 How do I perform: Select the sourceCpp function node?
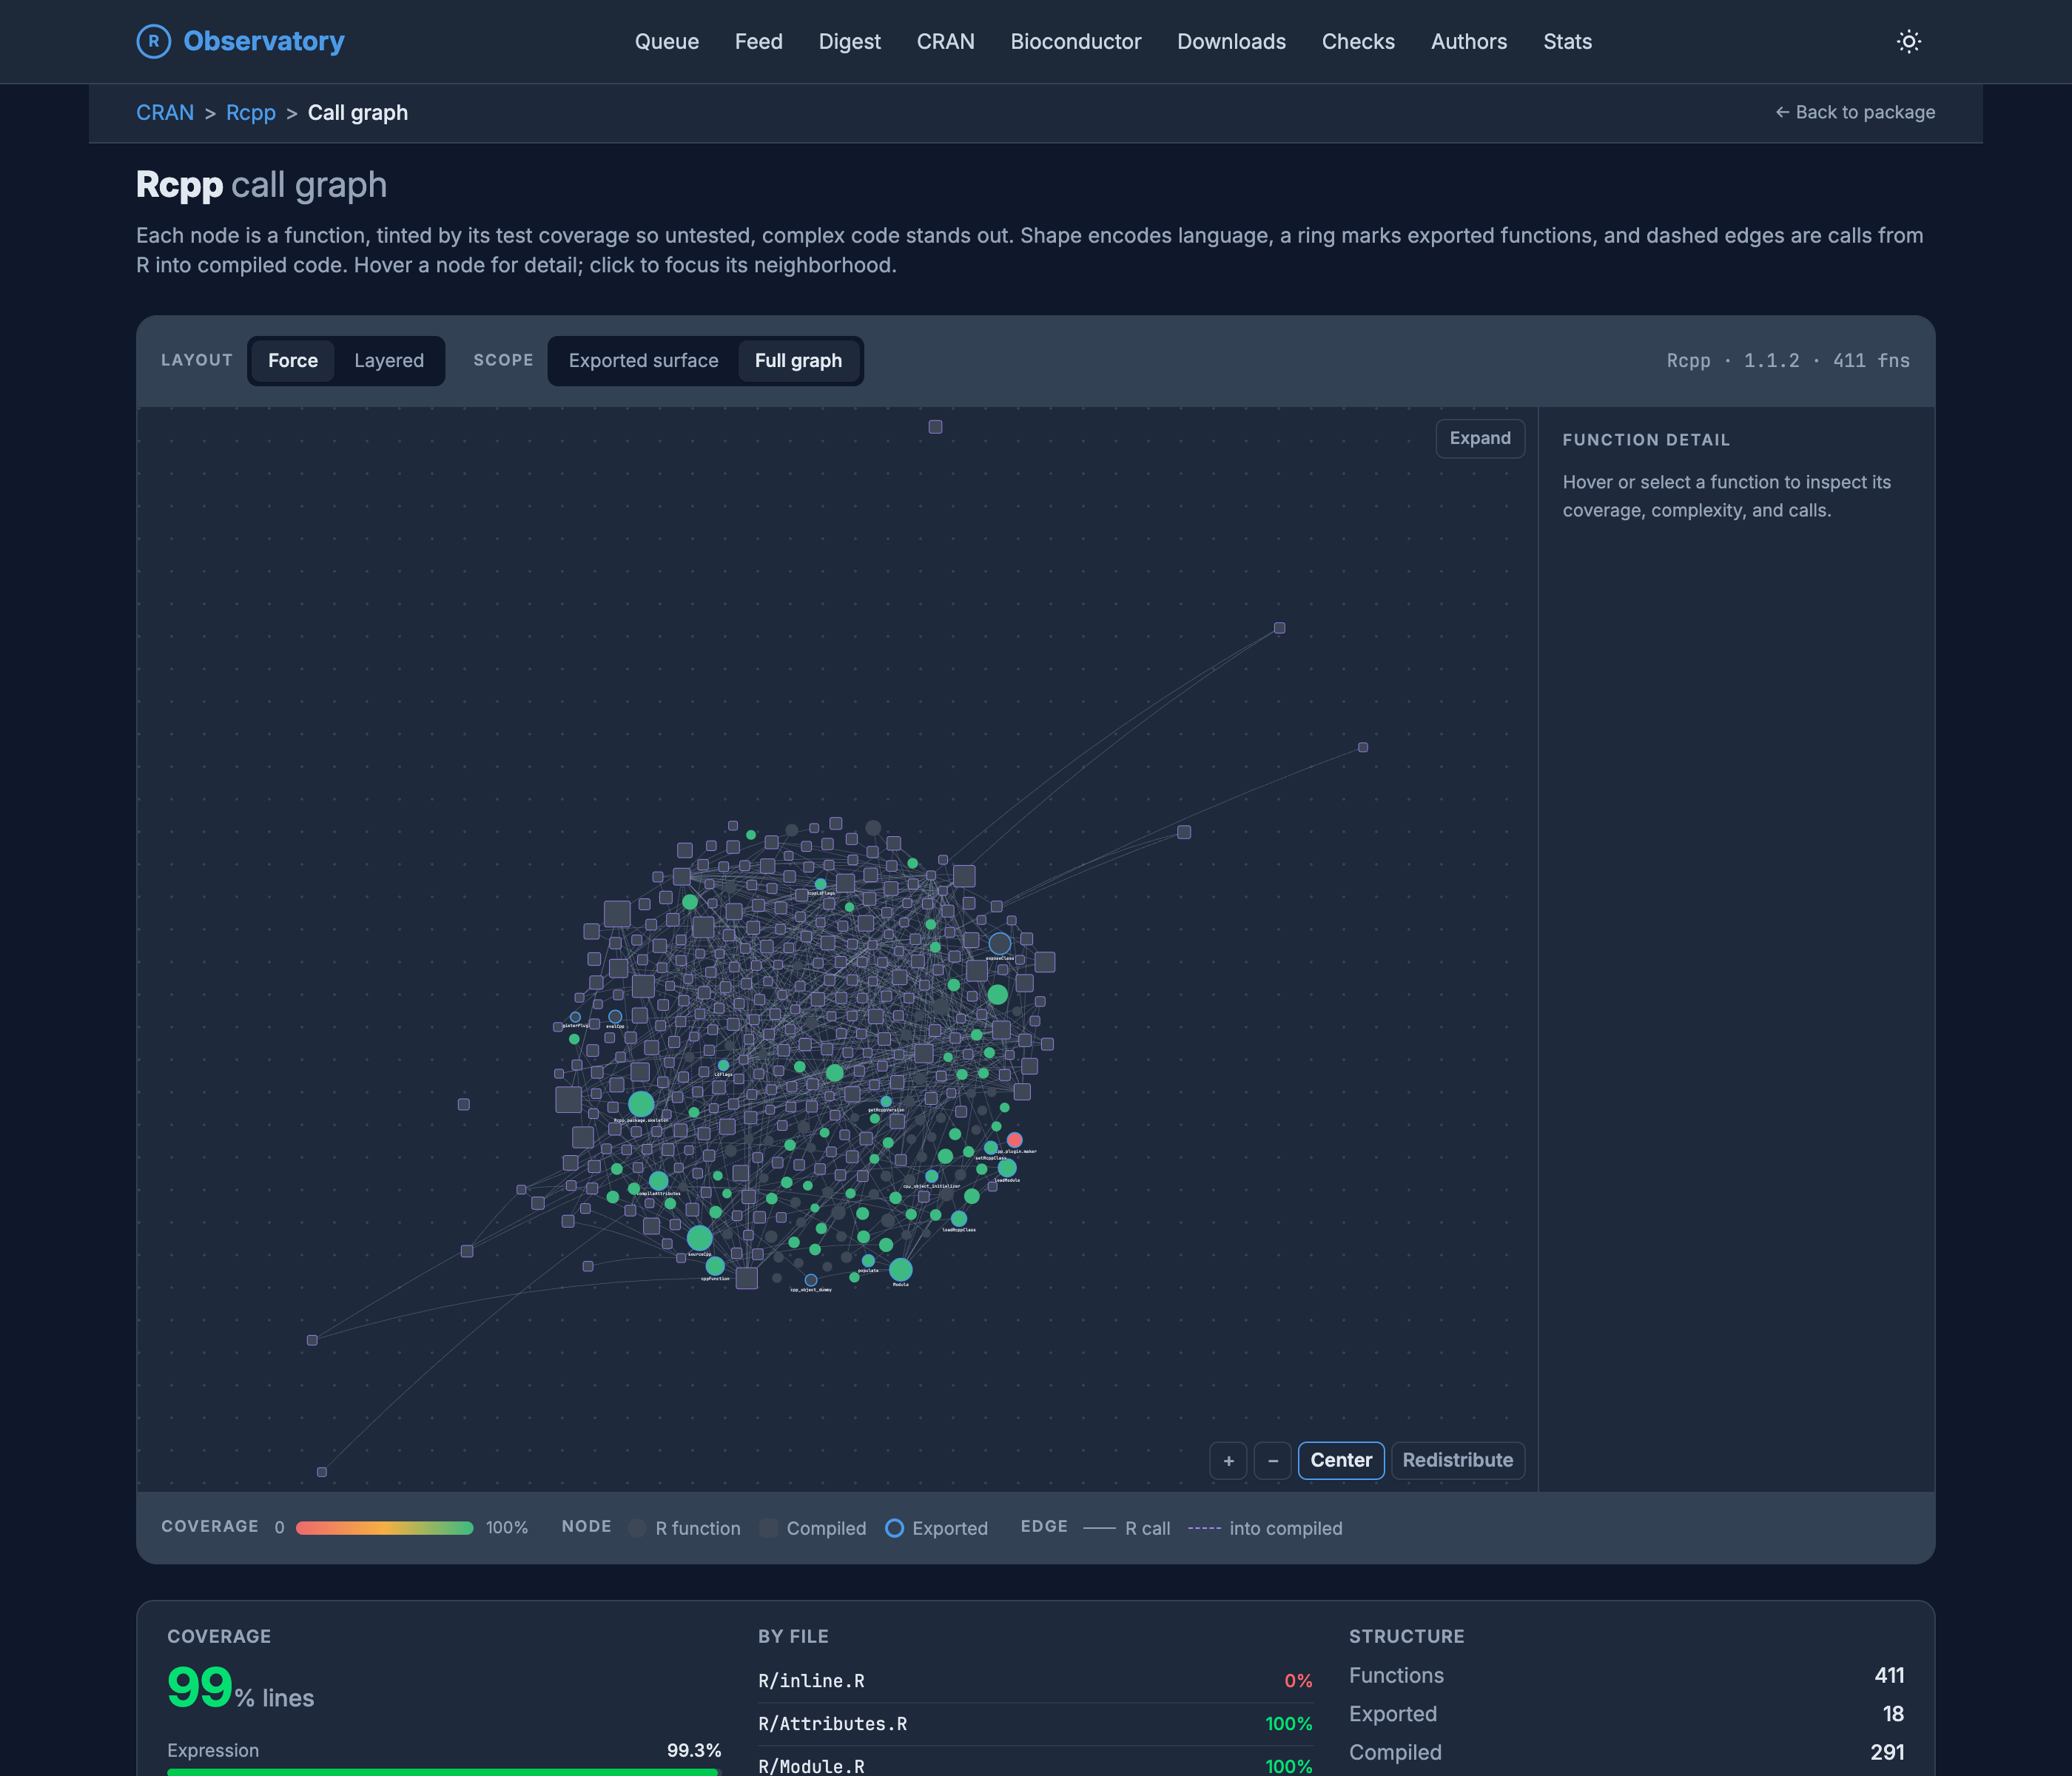point(699,1238)
